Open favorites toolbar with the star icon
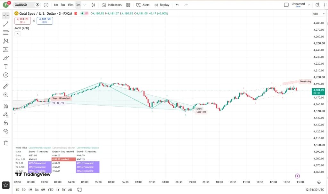328x194 pixels. pos(6,185)
